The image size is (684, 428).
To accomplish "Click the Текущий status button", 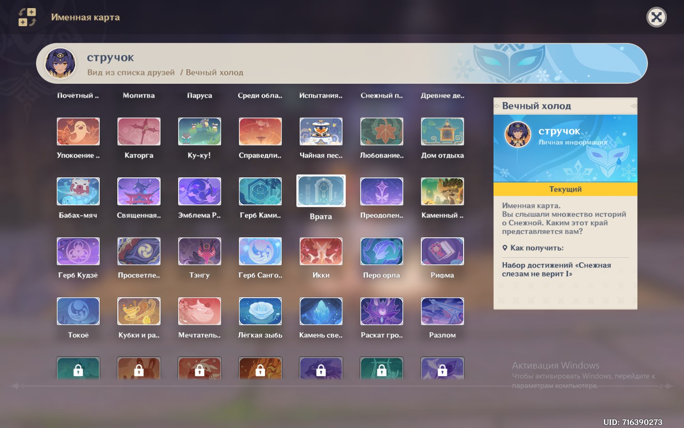I will pyautogui.click(x=565, y=189).
